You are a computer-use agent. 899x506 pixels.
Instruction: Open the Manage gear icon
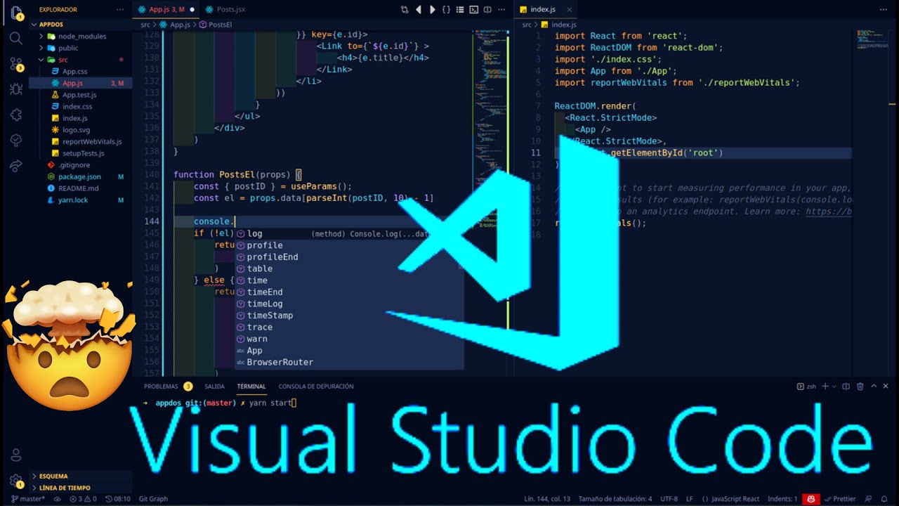[15, 481]
